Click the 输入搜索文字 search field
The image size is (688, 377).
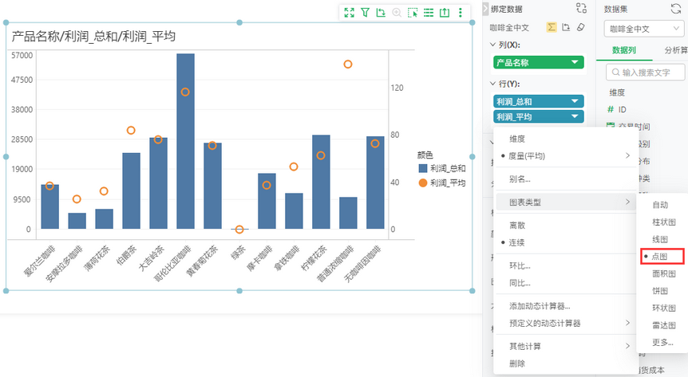[646, 73]
